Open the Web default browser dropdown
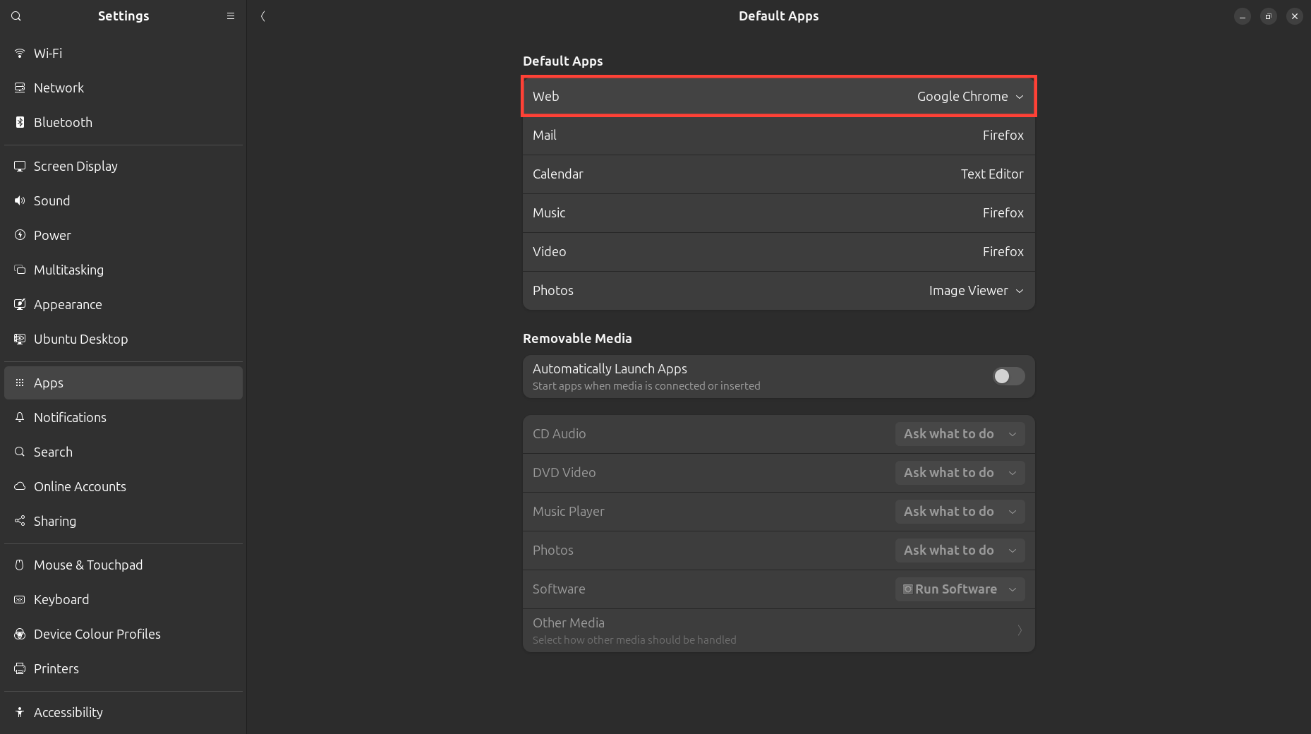This screenshot has height=734, width=1311. 969,97
